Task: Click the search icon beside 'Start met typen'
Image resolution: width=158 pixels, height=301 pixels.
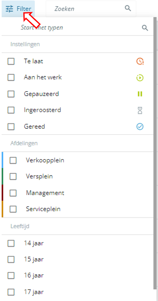Action: tap(145, 28)
